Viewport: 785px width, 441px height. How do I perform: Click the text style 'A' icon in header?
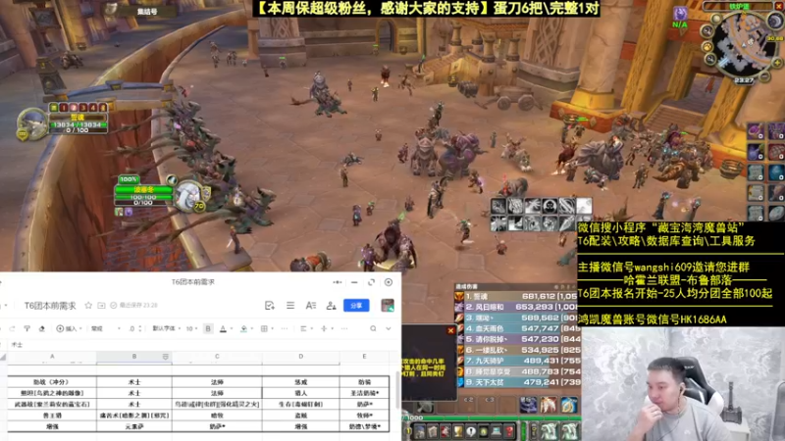[x=311, y=305]
